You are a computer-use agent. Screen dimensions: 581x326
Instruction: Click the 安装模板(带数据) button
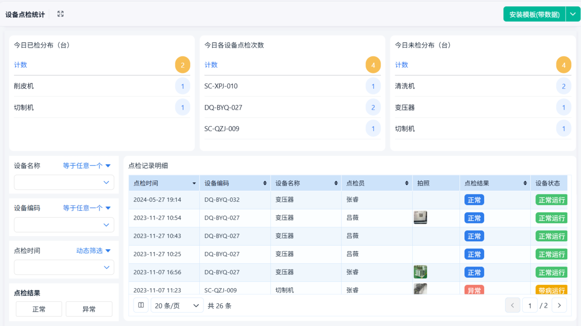pos(534,14)
